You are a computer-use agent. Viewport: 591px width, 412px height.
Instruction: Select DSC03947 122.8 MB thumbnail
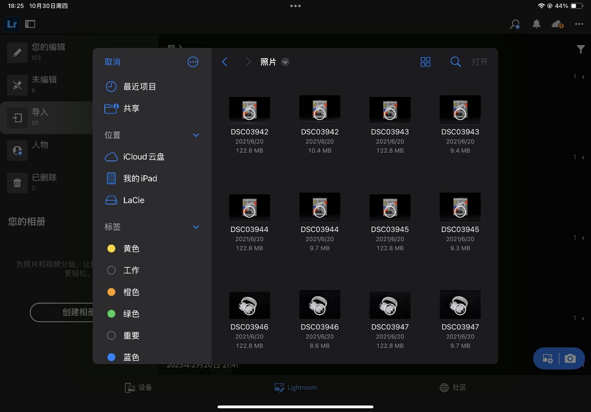click(x=390, y=305)
